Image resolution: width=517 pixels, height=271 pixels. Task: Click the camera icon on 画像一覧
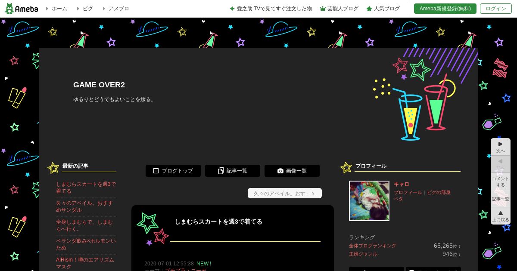pos(280,171)
